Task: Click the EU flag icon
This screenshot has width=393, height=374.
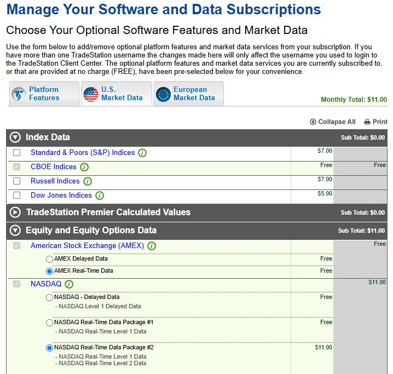Action: point(163,94)
